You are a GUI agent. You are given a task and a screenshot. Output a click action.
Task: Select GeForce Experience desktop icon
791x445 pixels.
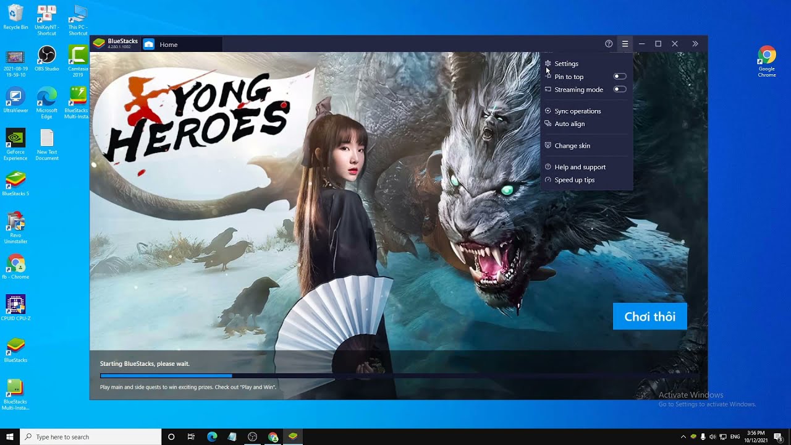(x=15, y=145)
